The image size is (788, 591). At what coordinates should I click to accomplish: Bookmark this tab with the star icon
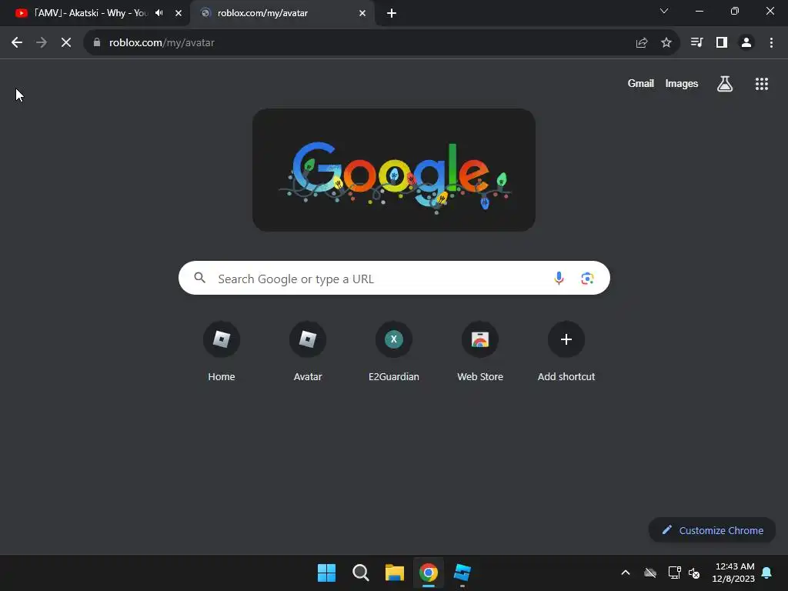coord(666,43)
